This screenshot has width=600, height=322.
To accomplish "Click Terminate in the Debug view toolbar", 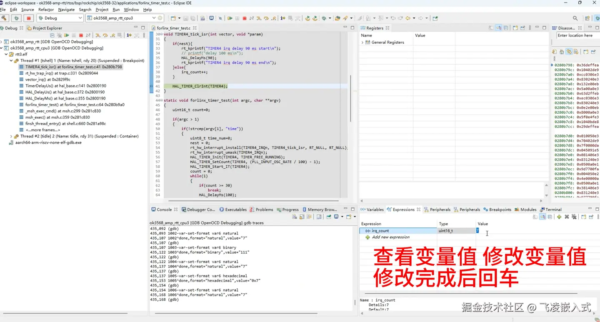I will (x=81, y=35).
